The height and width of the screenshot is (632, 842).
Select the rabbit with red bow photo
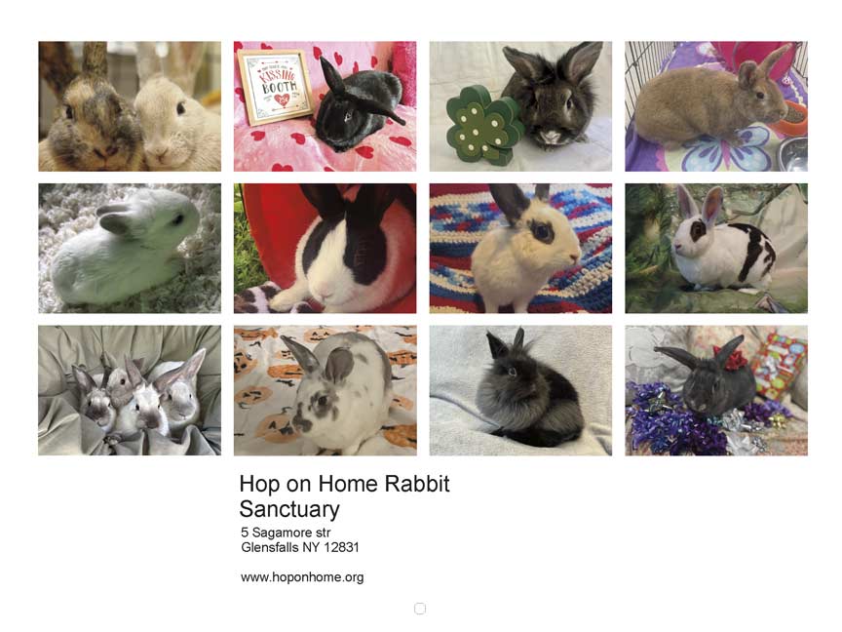point(716,390)
